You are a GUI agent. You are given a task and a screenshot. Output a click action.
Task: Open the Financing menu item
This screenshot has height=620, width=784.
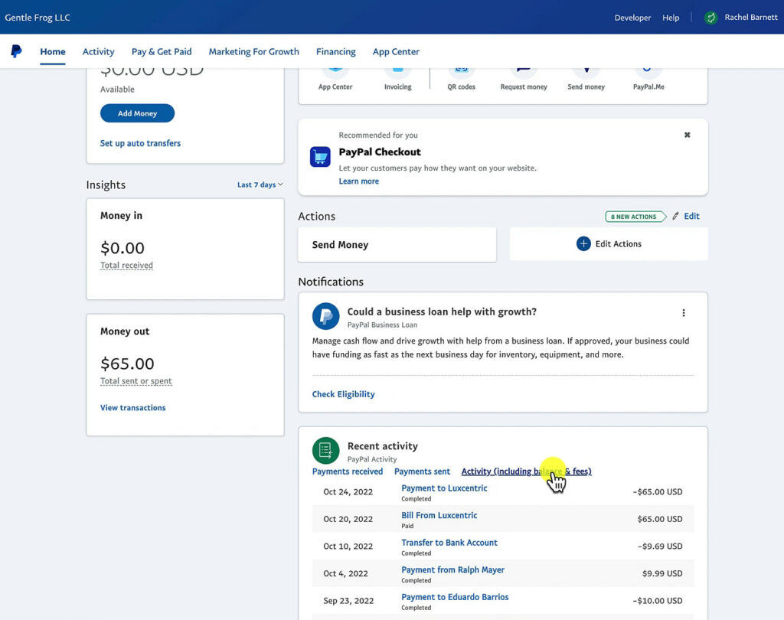(335, 51)
